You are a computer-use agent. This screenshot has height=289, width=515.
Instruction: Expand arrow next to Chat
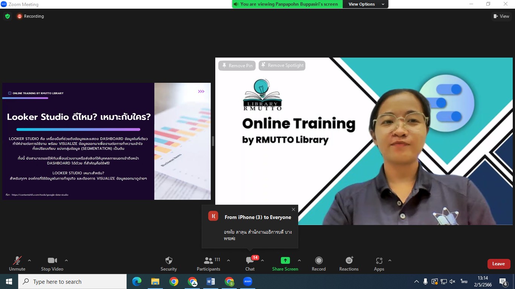(x=262, y=260)
